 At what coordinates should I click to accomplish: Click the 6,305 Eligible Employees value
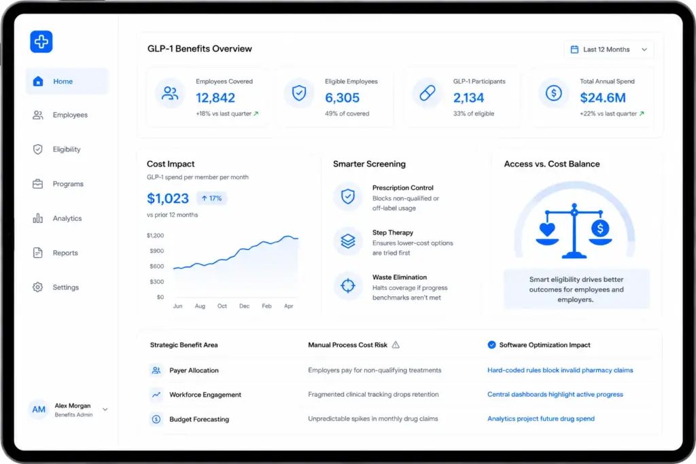coord(343,98)
